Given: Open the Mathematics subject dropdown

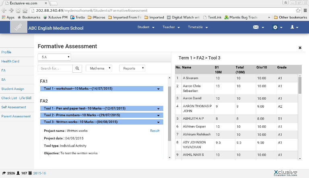Looking at the screenshot, I should [99, 68].
